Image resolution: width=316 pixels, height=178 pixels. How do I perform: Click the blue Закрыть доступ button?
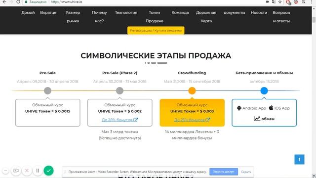pos(224,172)
